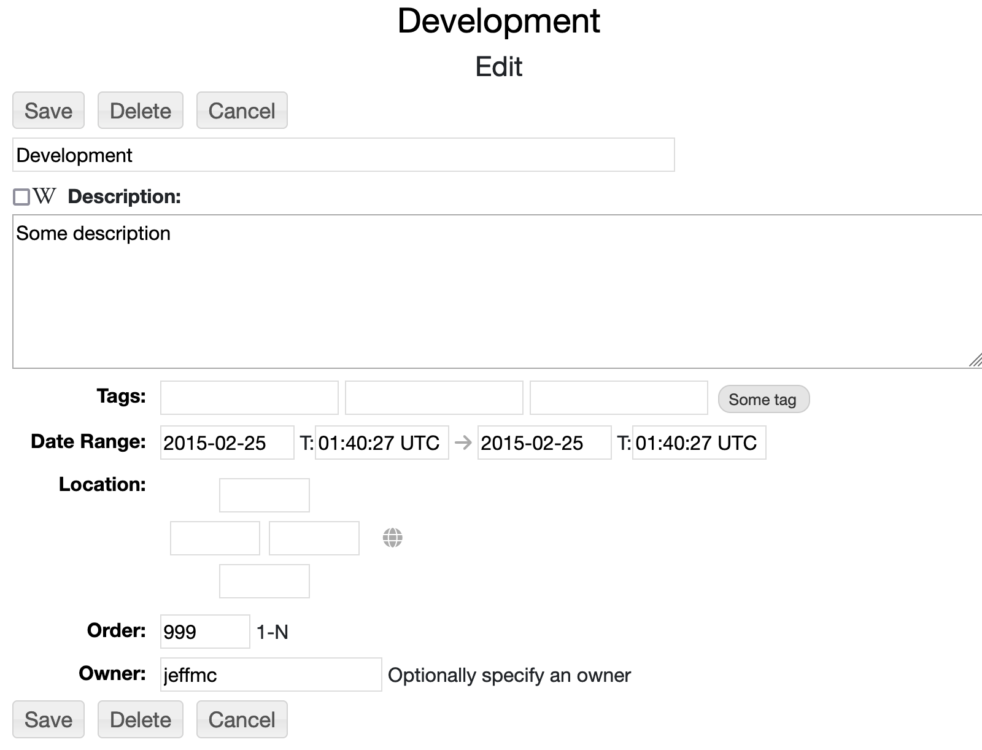
Task: Click the top Save button
Action: tap(48, 110)
